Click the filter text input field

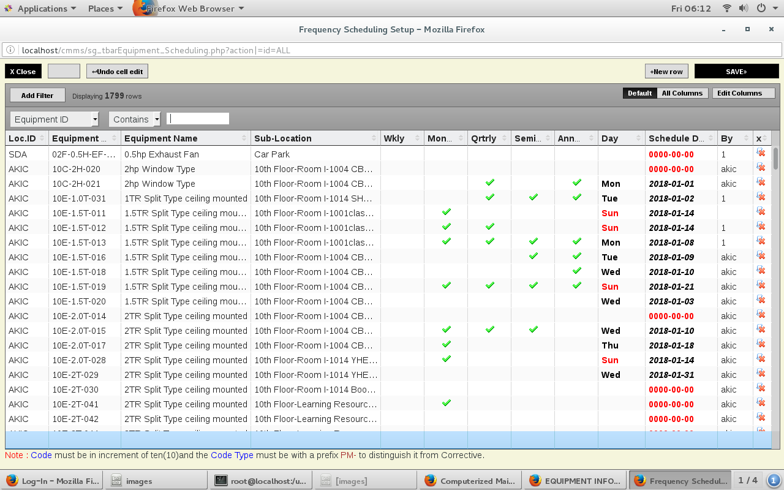pyautogui.click(x=198, y=119)
